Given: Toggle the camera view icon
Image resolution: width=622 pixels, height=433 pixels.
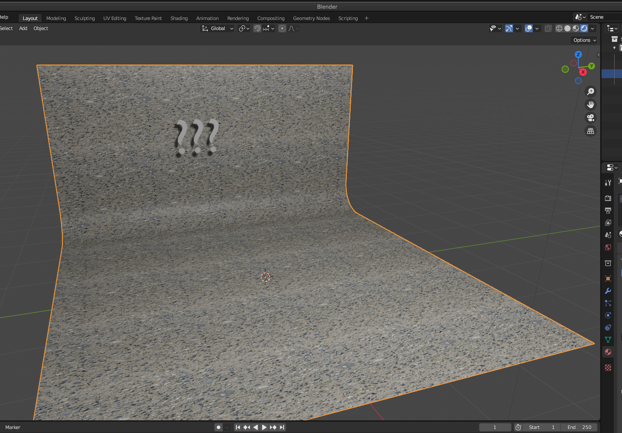Looking at the screenshot, I should click(x=591, y=118).
